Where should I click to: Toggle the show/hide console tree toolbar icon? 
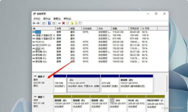coord(44,23)
